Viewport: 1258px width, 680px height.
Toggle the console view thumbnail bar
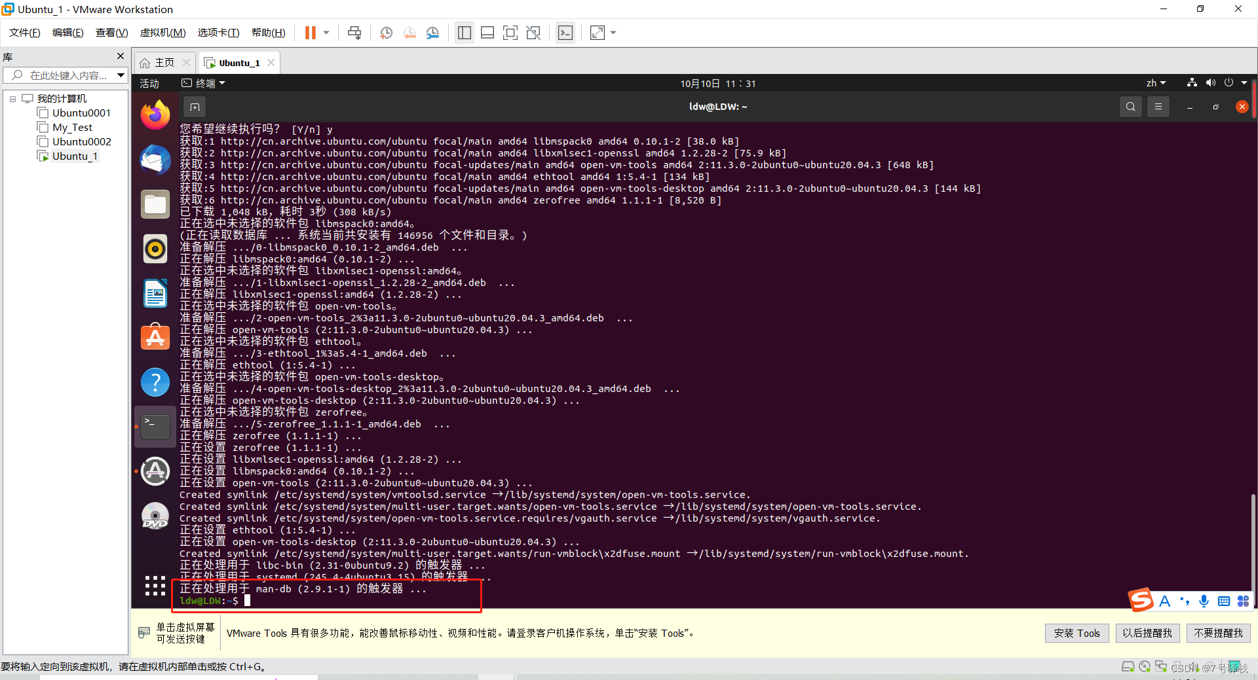pos(487,32)
